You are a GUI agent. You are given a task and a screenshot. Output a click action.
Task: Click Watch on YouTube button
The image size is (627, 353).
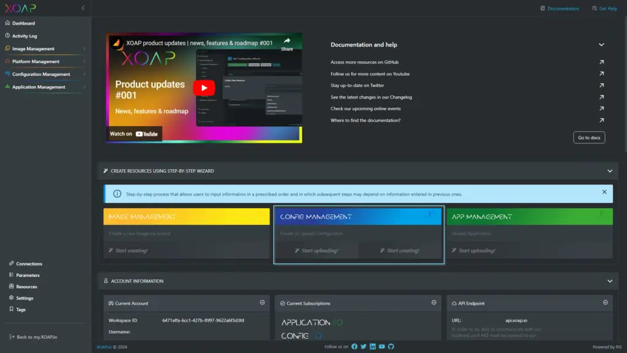pos(134,134)
